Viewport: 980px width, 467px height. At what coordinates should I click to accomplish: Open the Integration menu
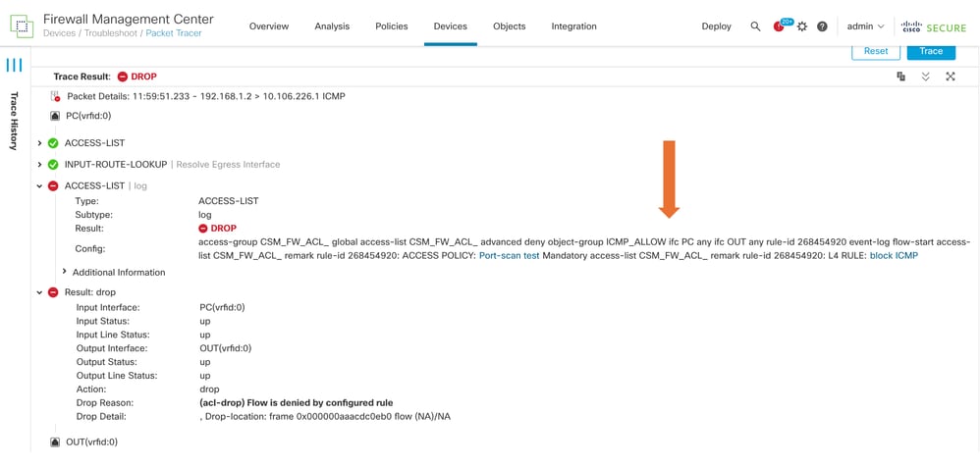tap(573, 26)
